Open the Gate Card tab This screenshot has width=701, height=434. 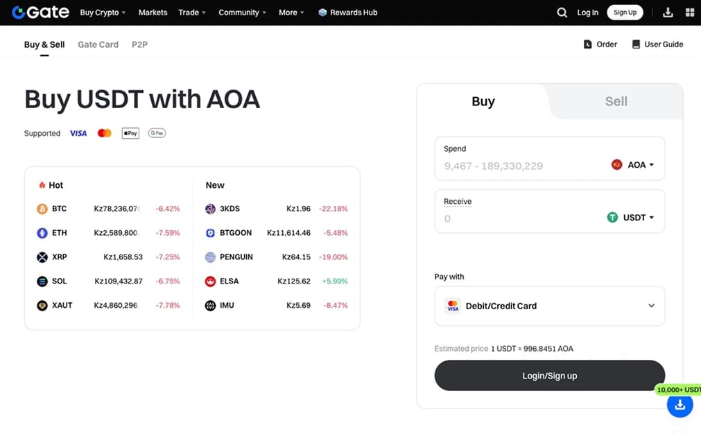(x=98, y=44)
